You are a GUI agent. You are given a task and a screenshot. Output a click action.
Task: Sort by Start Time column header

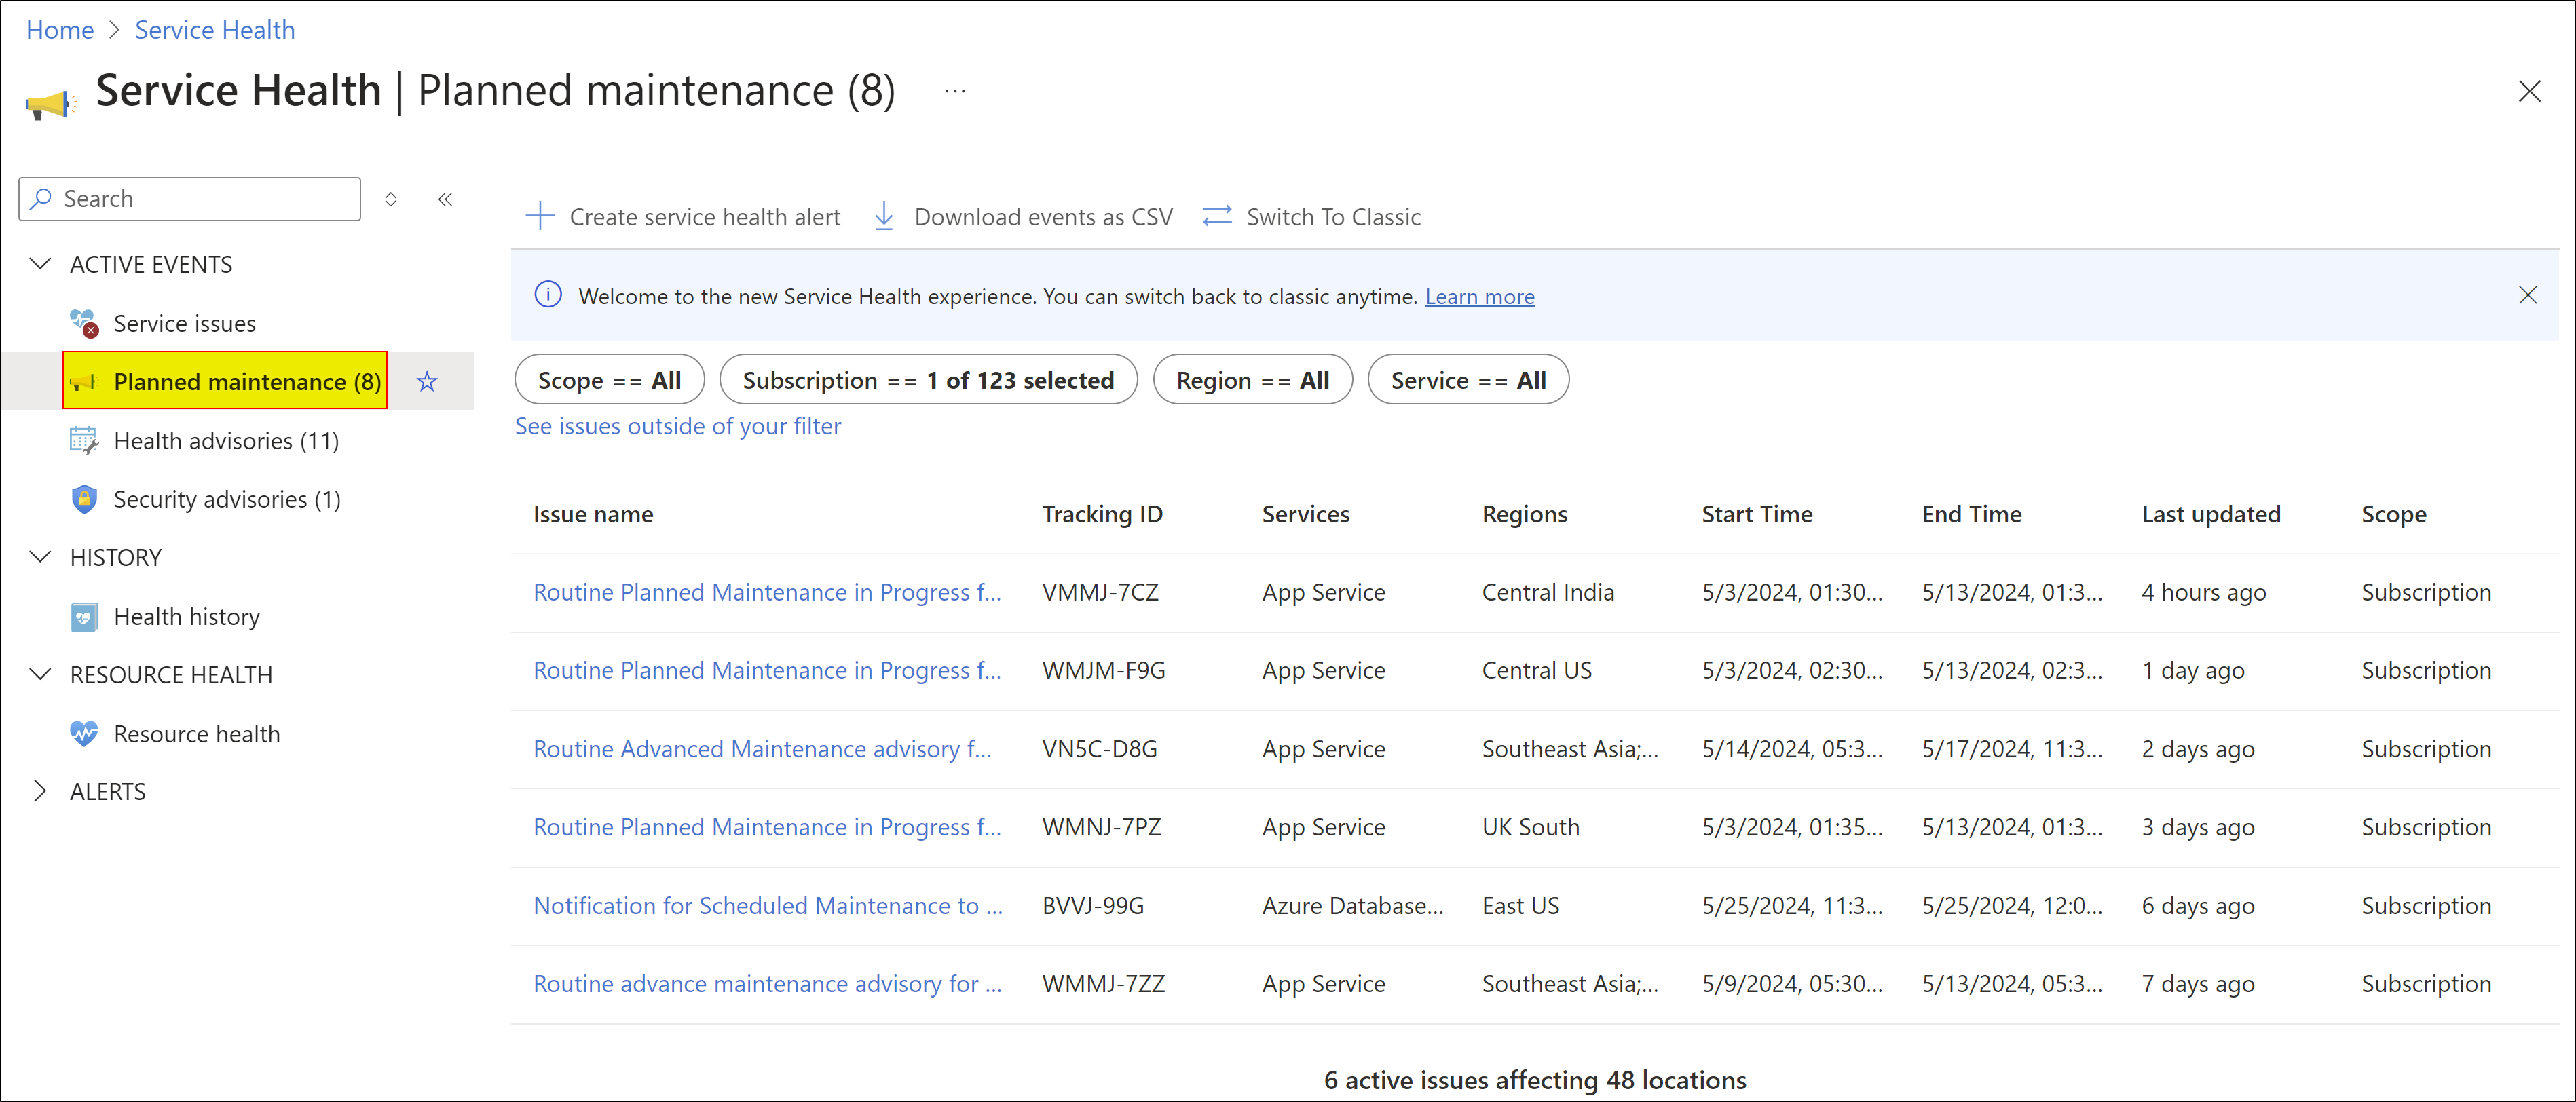[1757, 514]
